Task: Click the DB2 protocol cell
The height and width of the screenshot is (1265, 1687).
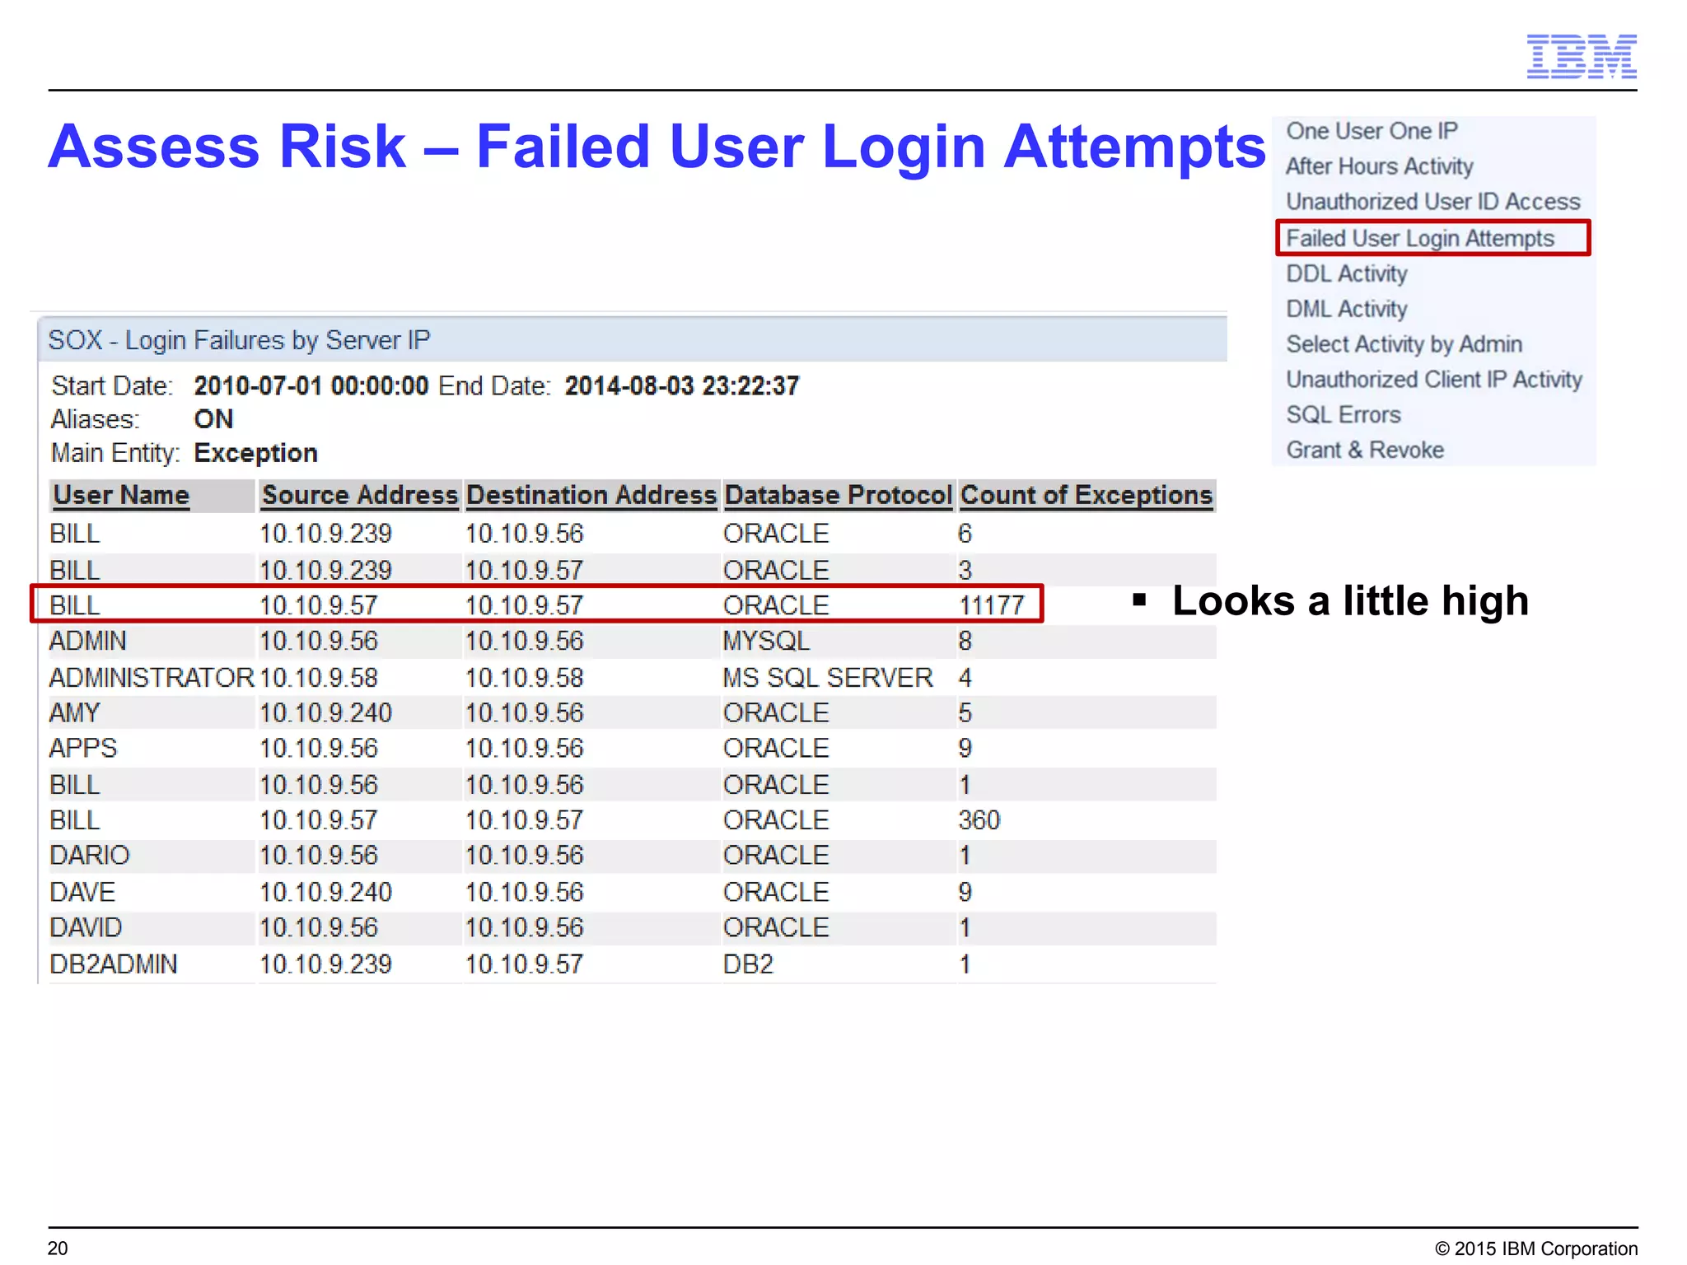Action: tap(749, 964)
